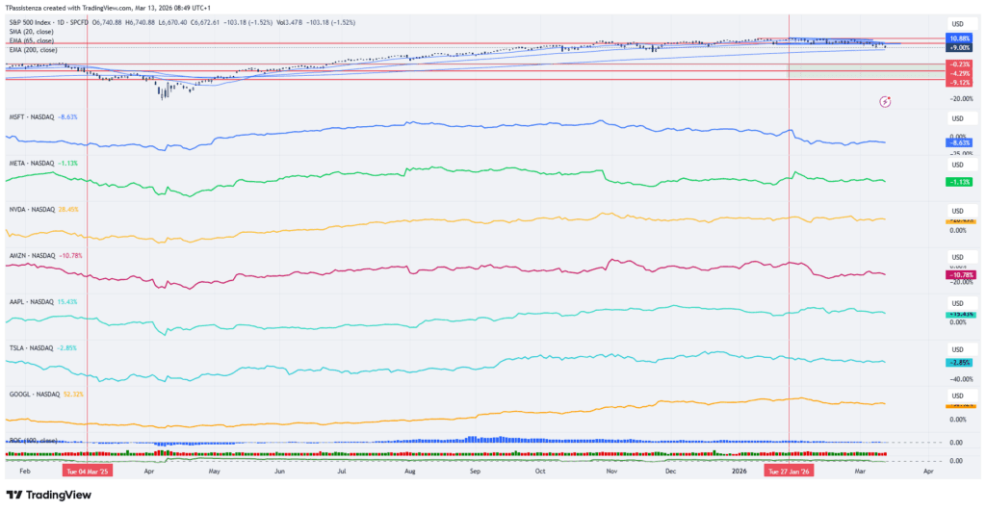Open the USD currency selector in MSFT pane
Viewport: 986px width, 511px height.
(x=957, y=117)
